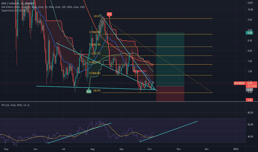This screenshot has width=258, height=152.
Task: Select the 0.5(7.77) Fibonacci level label
Action: [96, 54]
